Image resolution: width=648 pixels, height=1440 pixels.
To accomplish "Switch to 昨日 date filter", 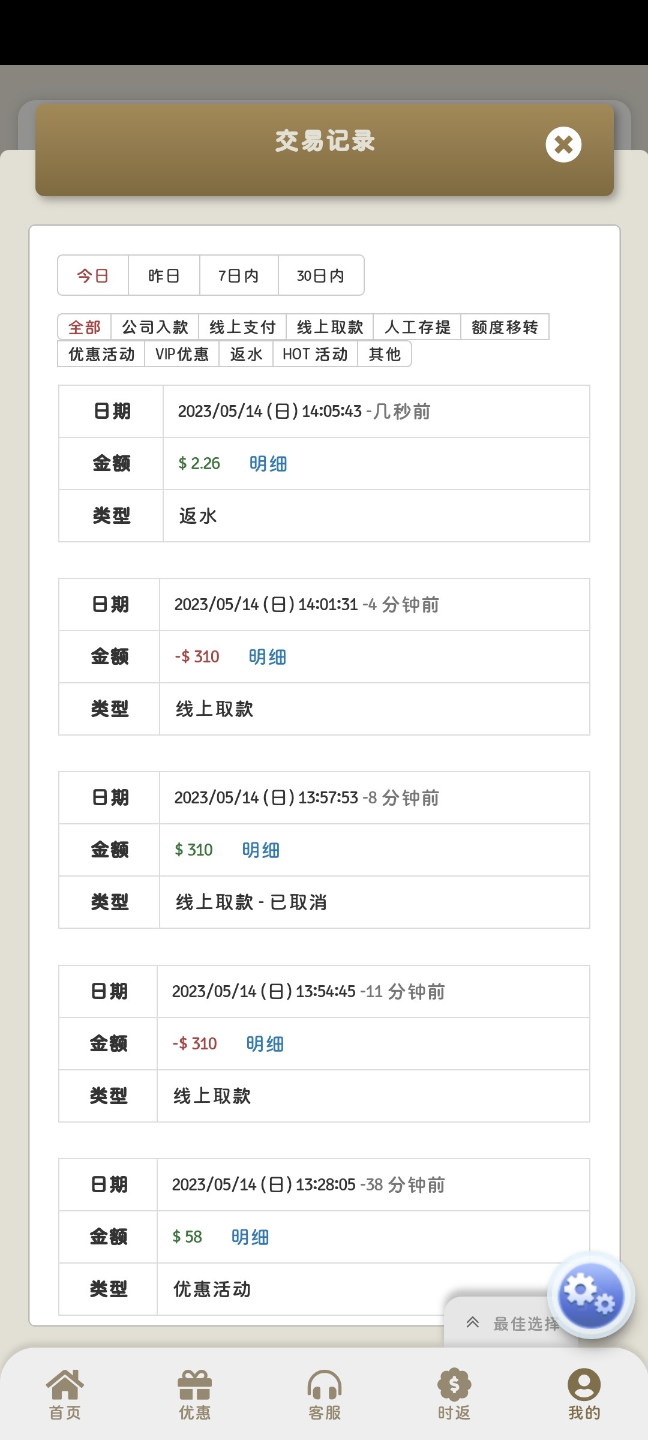I will [x=164, y=275].
